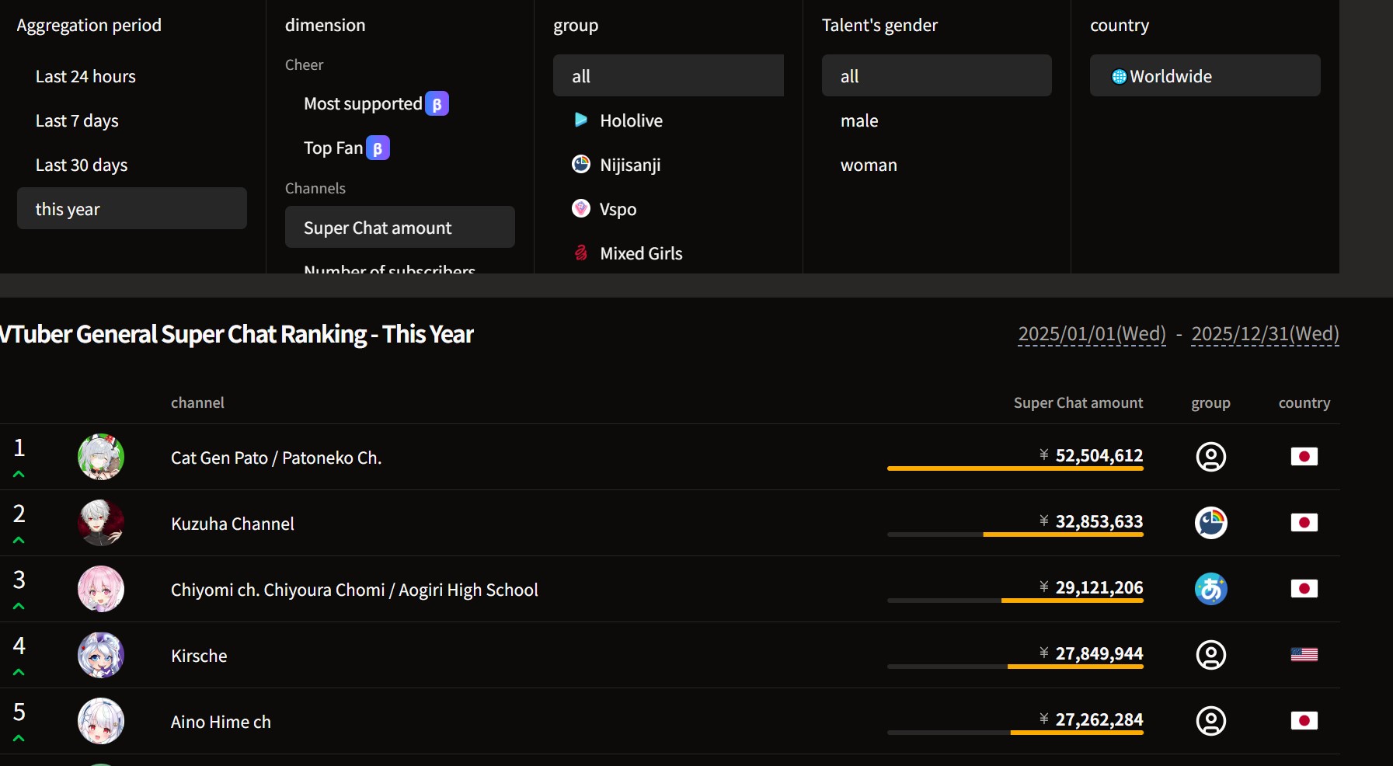Open the end date 2025/12/31 picker

(x=1265, y=334)
